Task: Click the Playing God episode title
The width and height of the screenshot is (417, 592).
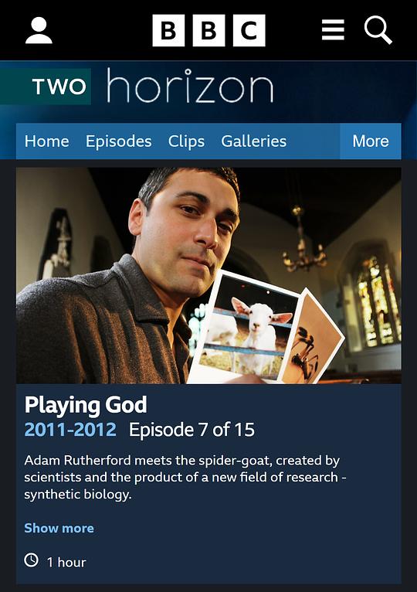Action: click(x=86, y=405)
